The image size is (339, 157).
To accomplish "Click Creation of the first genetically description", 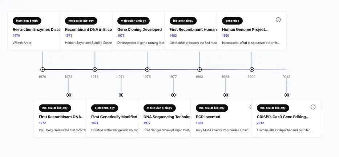I will [x=114, y=130].
